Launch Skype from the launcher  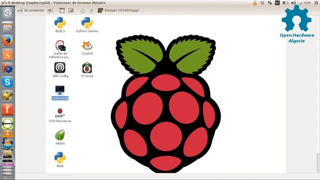(x=7, y=82)
